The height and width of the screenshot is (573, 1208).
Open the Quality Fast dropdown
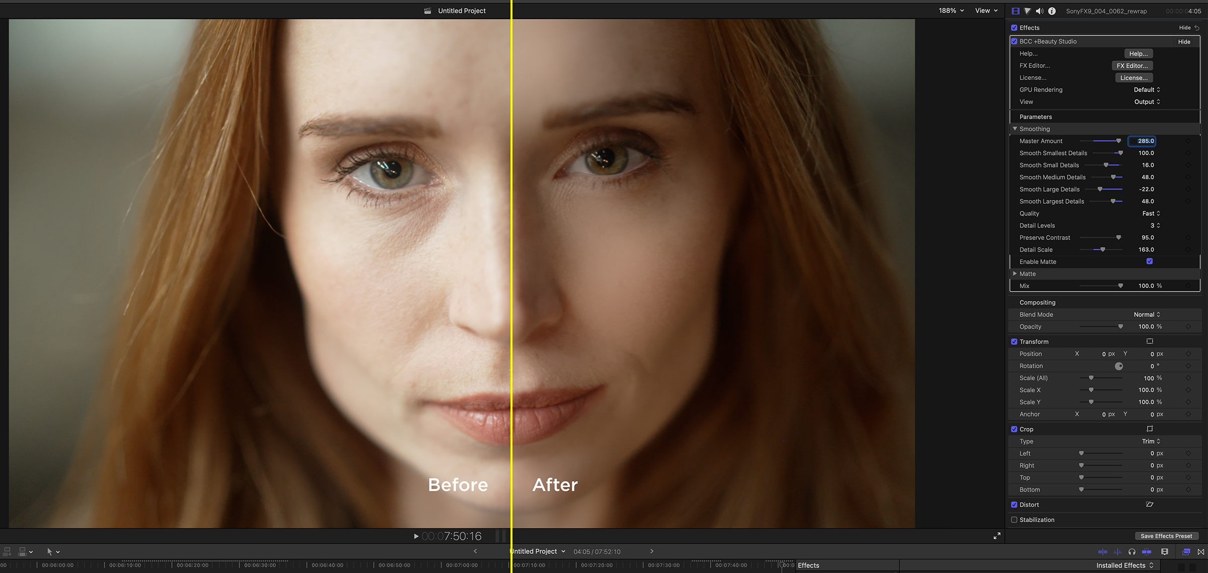[x=1151, y=214]
